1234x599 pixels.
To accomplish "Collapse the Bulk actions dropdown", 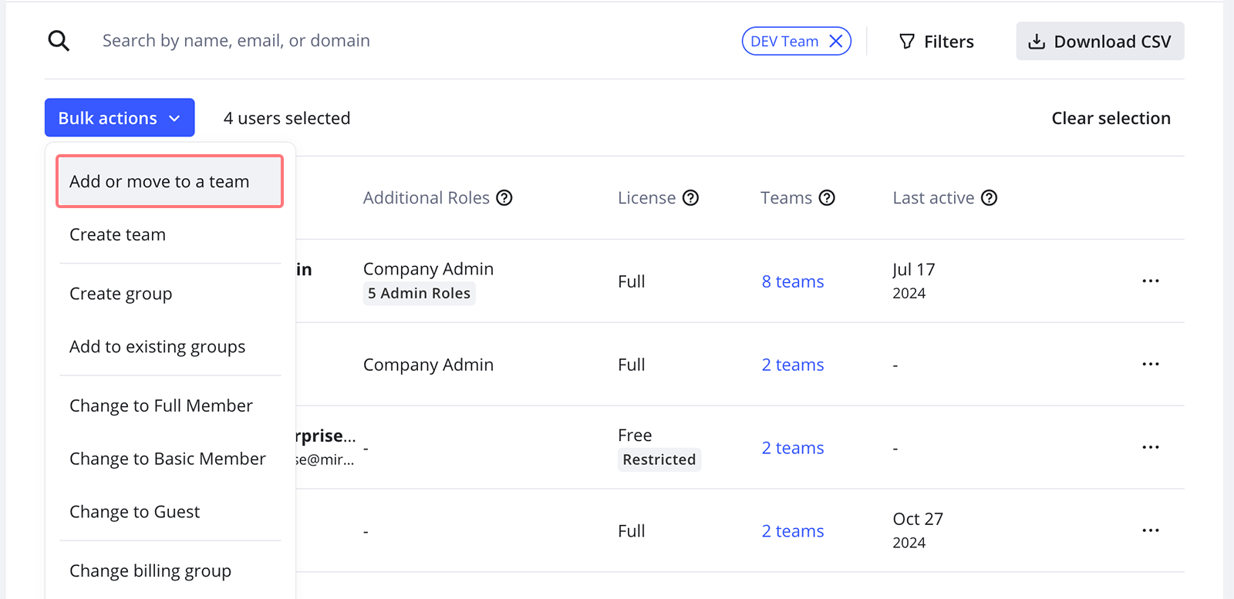I will [120, 118].
